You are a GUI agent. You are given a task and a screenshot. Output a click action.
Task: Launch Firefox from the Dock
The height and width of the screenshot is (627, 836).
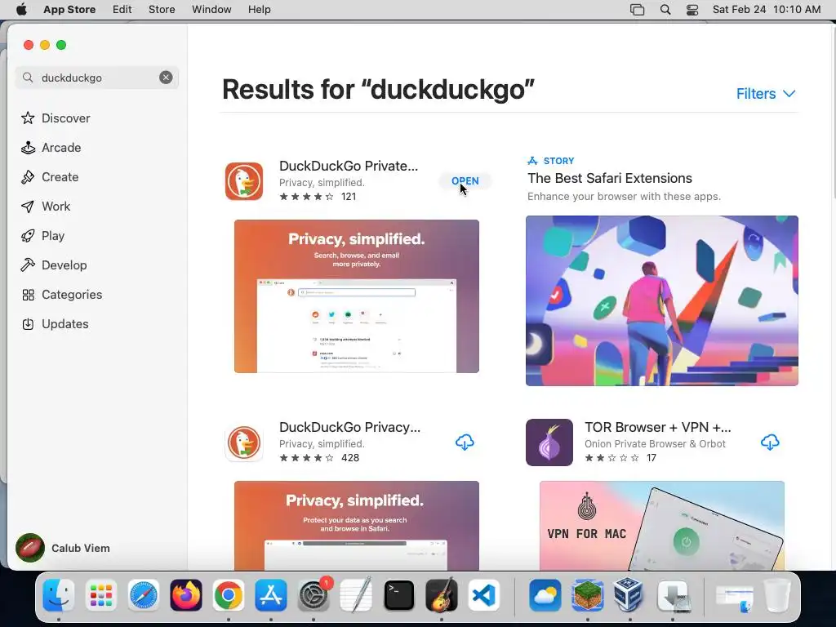pos(186,595)
